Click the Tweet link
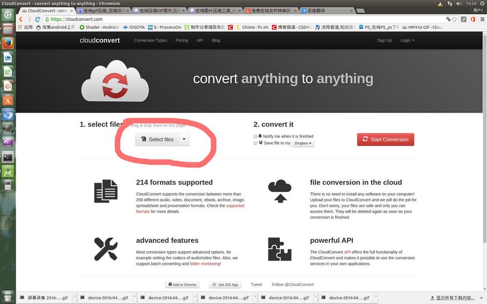The width and height of the screenshot is (487, 304). point(256,284)
